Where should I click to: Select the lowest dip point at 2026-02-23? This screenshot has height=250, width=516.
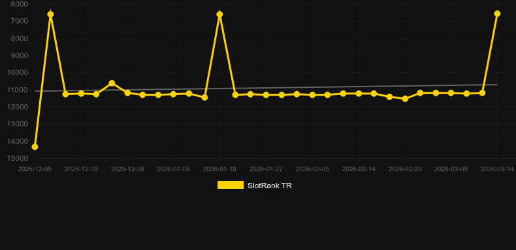pos(405,98)
